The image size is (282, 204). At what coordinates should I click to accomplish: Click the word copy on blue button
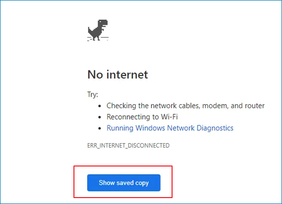tap(142, 183)
